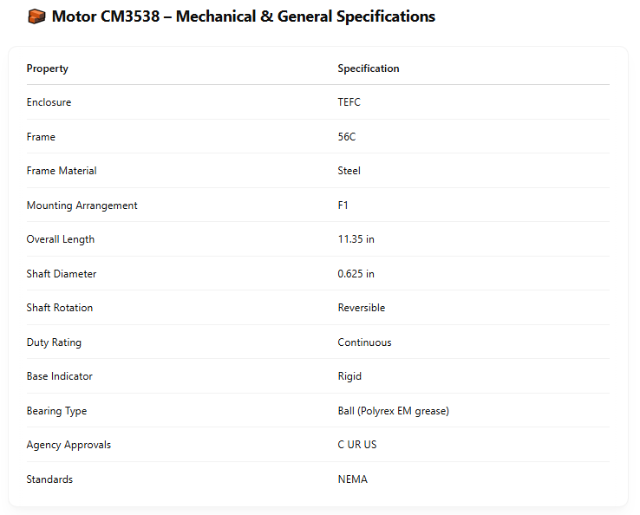
Task: Click the Shaft Rotation label
Action: coord(60,308)
